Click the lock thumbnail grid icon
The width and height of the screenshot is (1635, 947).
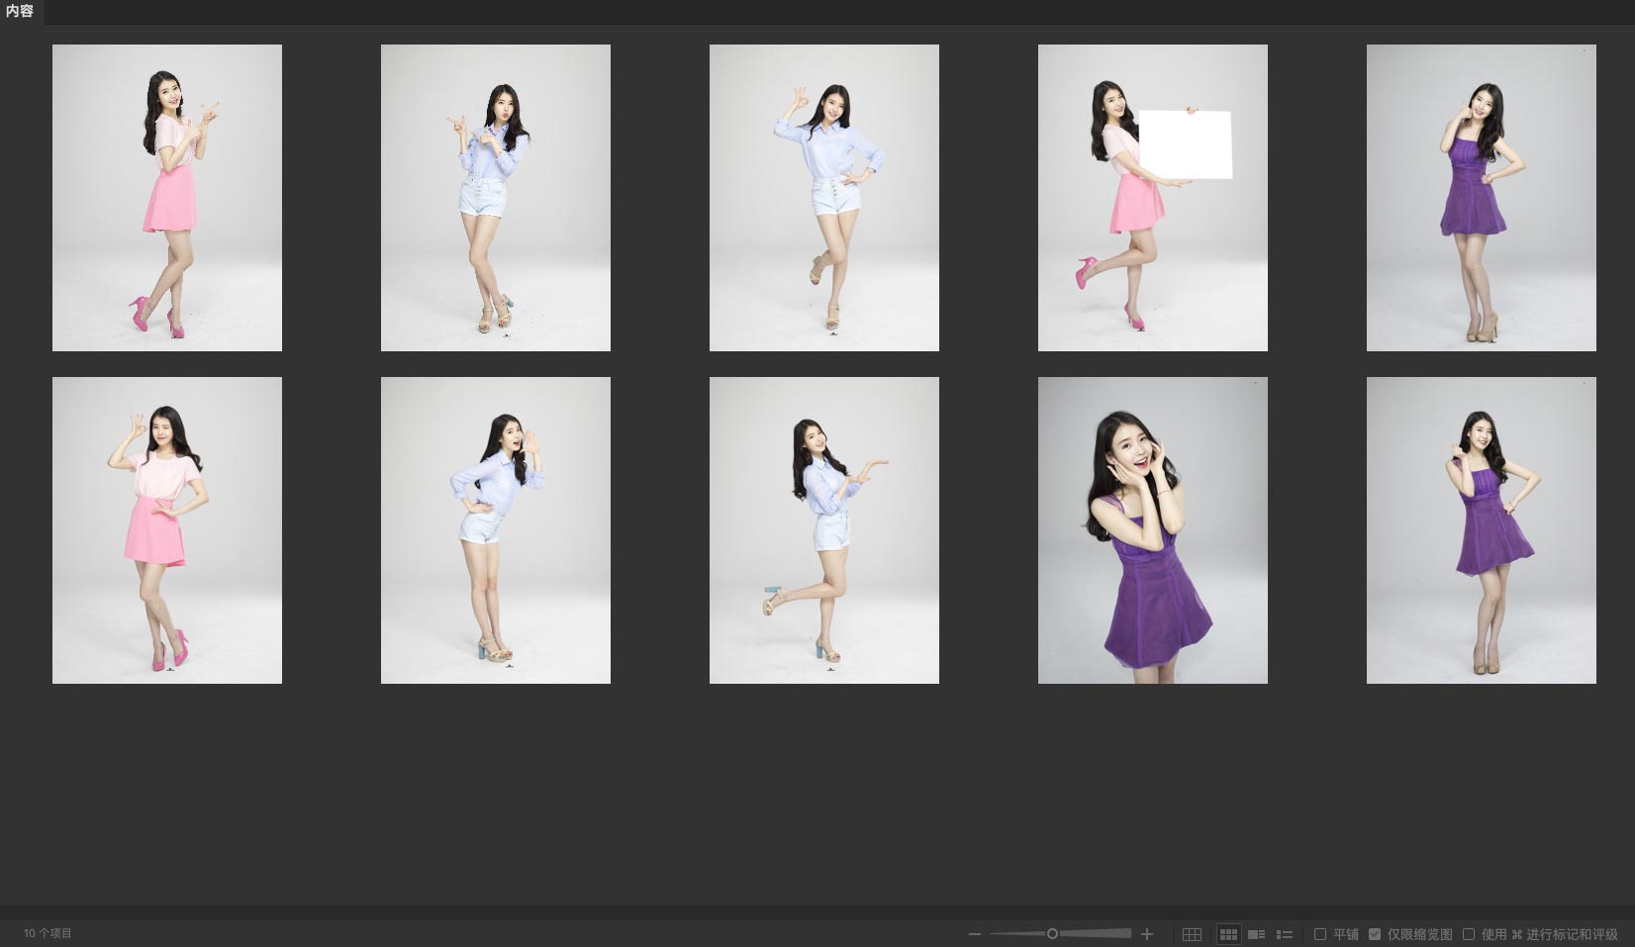click(1192, 934)
